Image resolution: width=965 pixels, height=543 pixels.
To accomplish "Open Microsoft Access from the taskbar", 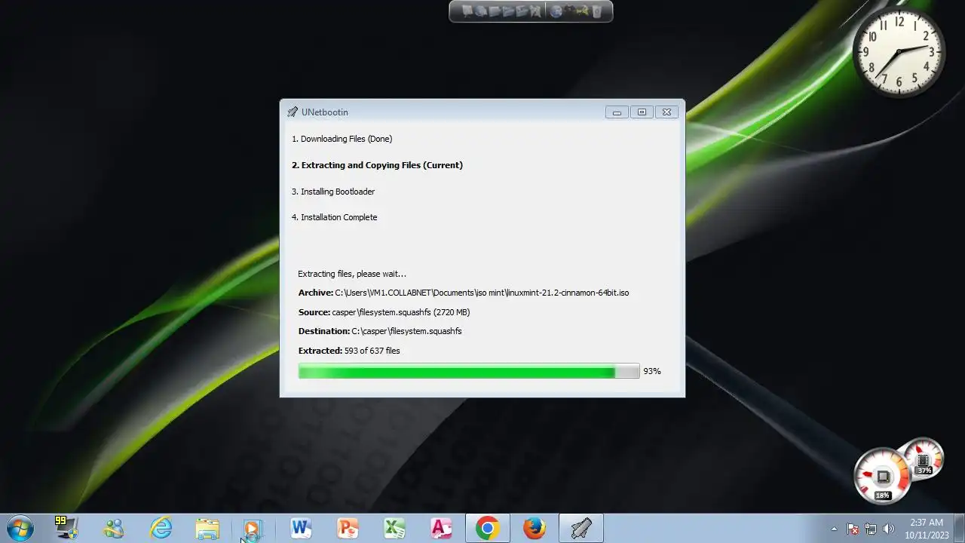I will pyautogui.click(x=441, y=528).
